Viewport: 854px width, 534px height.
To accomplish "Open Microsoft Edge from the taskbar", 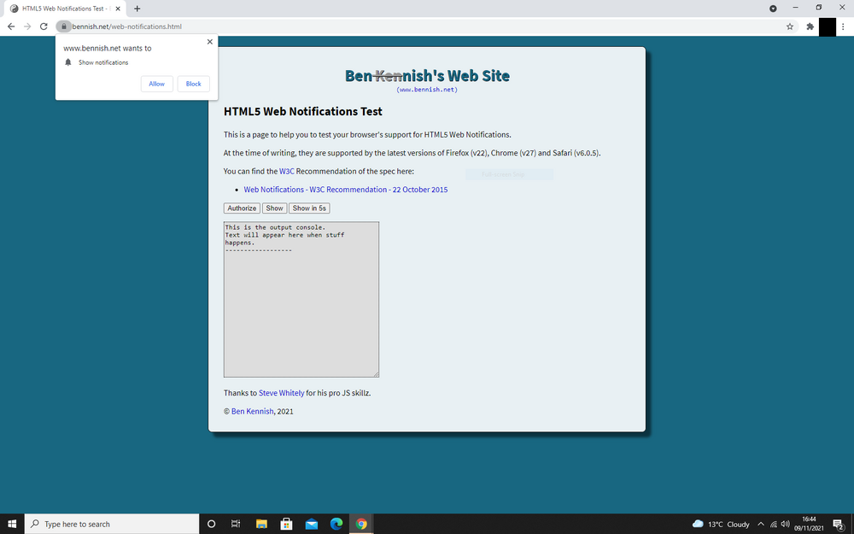I will click(x=336, y=524).
